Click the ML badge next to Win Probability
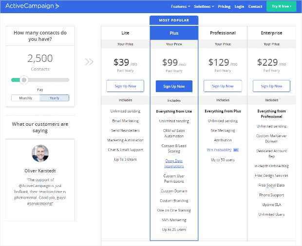 click(236, 150)
